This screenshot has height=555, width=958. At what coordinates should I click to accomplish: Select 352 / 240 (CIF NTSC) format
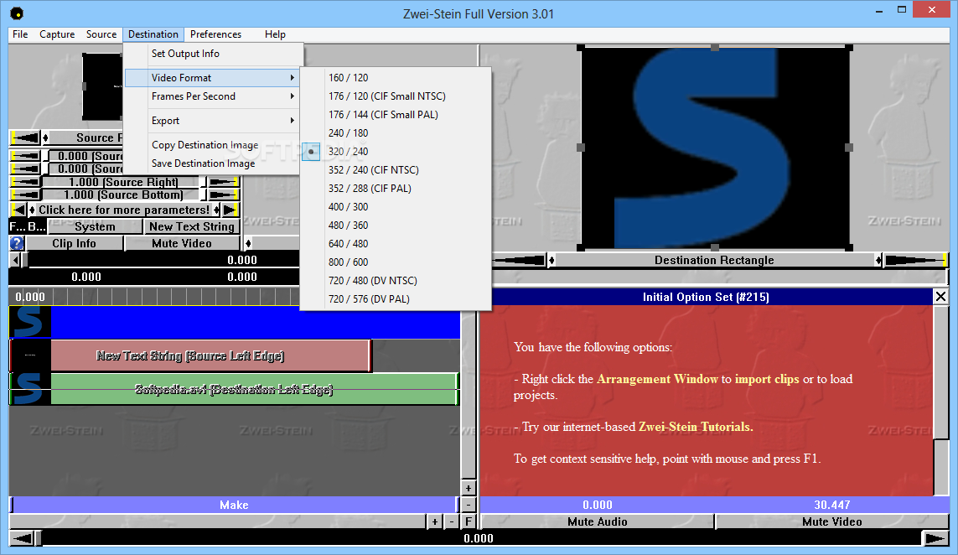396,170
